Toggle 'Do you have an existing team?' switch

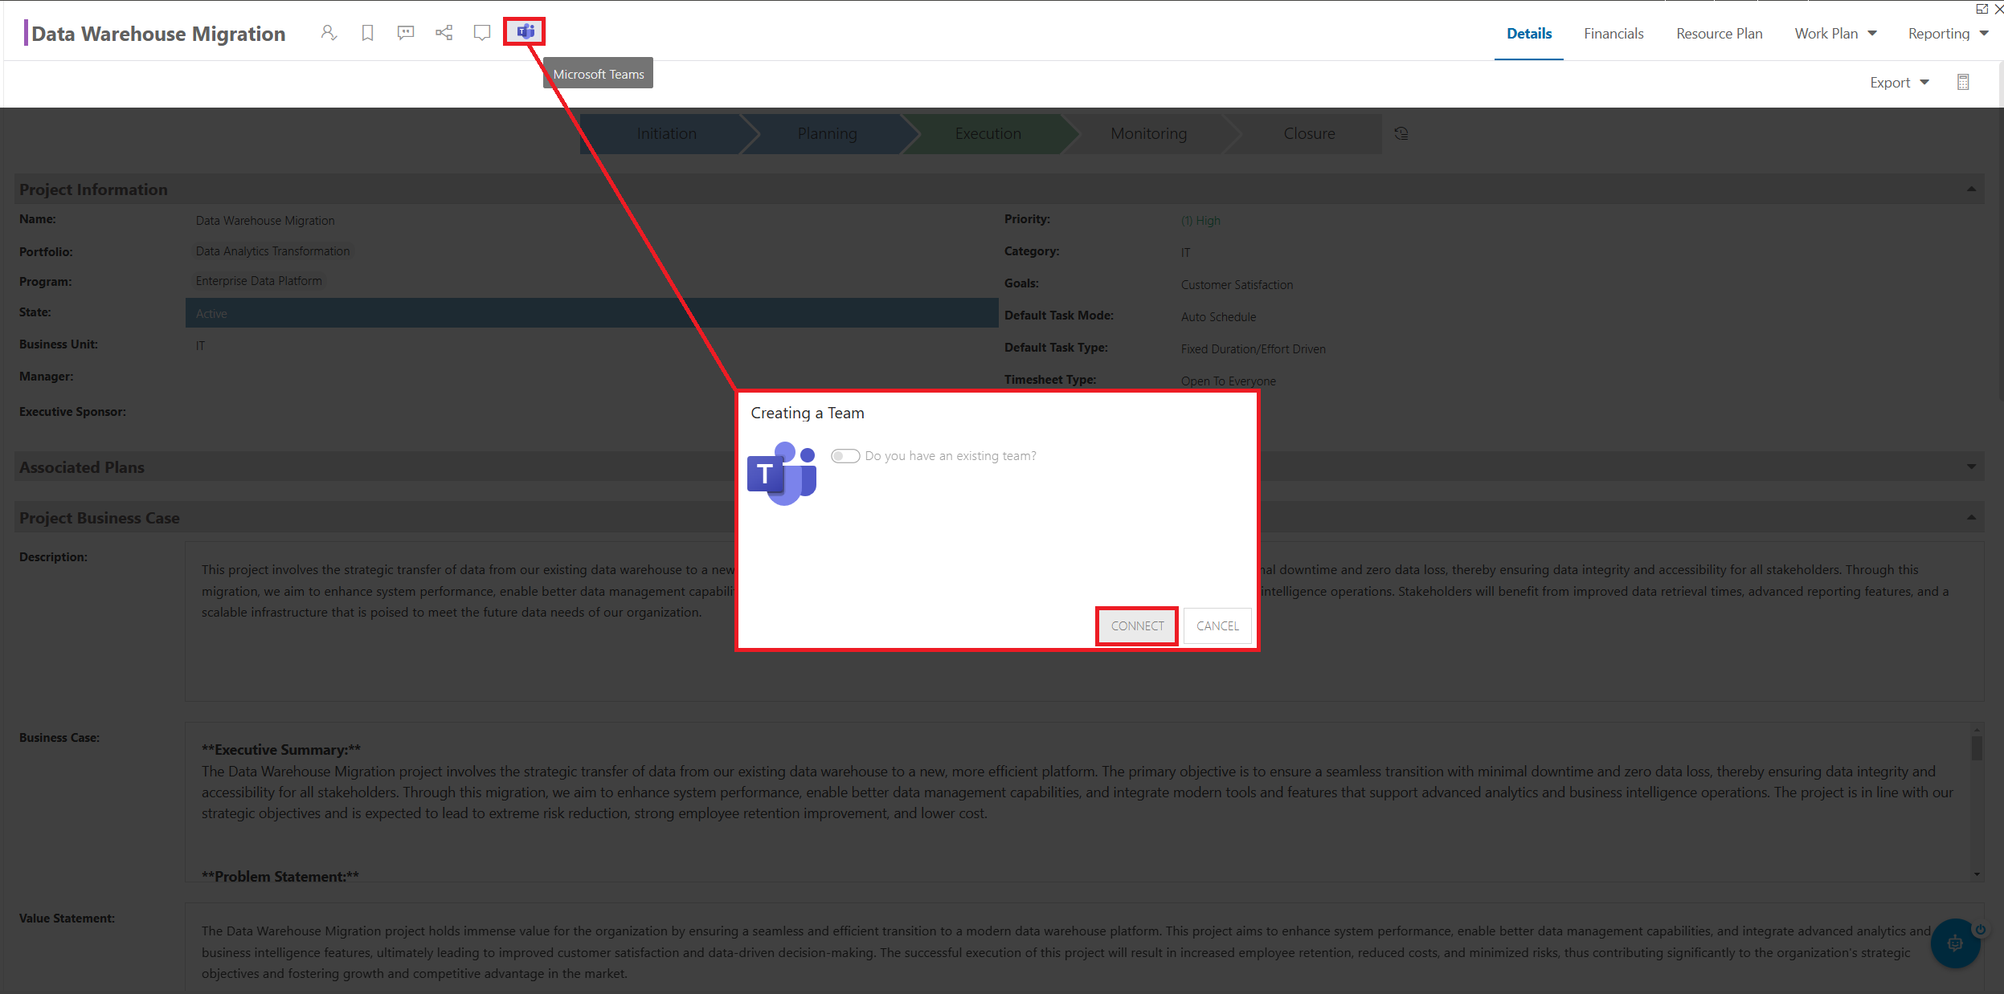point(845,456)
